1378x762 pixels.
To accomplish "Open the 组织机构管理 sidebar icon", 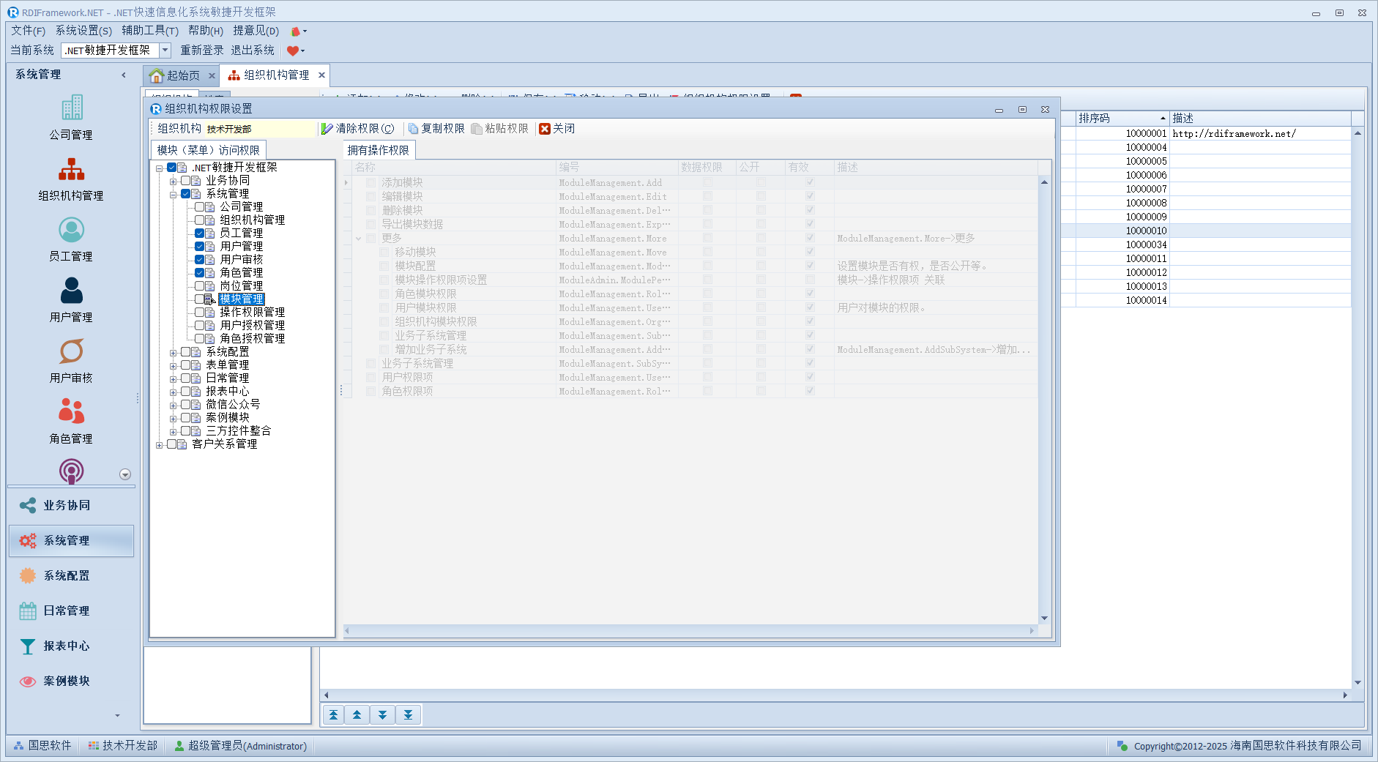I will pyautogui.click(x=71, y=170).
